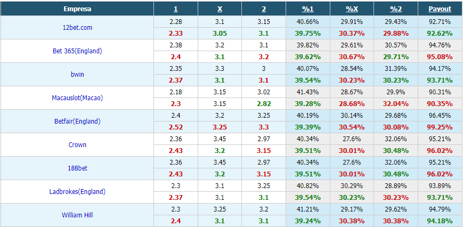The image size is (463, 227).
Task: Sort by the Payout column header
Action: pos(440,9)
